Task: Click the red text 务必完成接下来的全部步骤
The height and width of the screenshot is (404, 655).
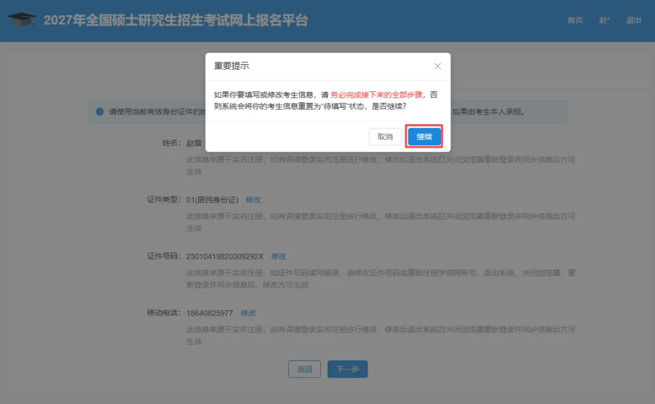Action: tap(377, 94)
